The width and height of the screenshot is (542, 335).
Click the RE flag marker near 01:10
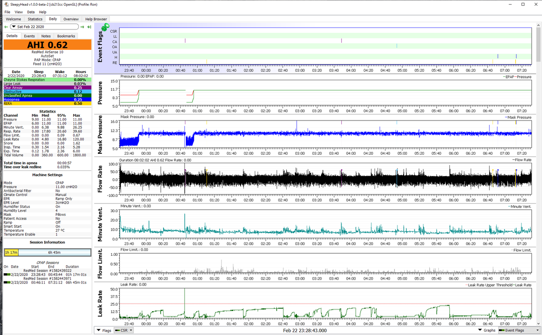(x=207, y=62)
